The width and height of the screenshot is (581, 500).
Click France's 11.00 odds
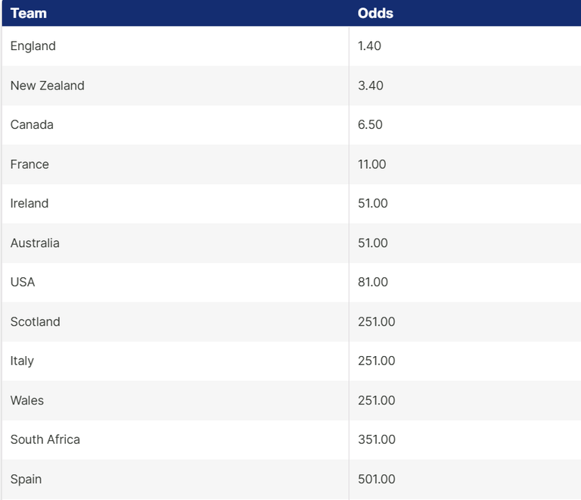point(372,164)
